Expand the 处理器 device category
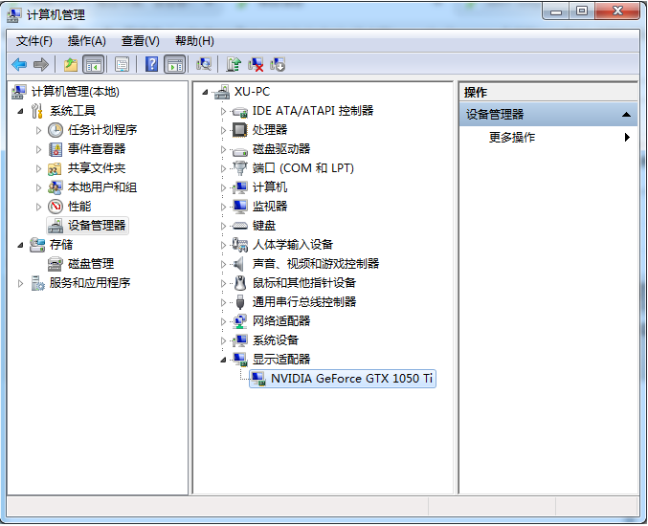648x526 pixels. 224,130
